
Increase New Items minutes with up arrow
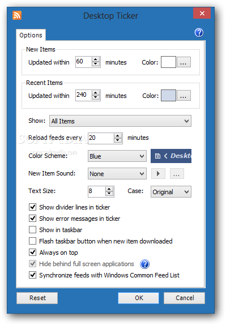[96, 59]
